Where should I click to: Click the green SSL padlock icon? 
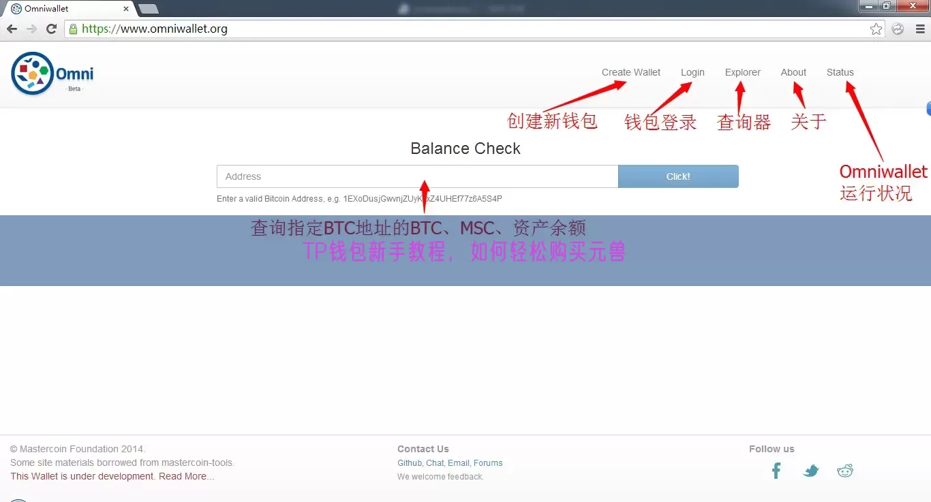73,29
